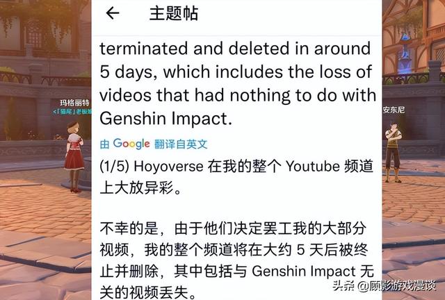Click the 上大放异彩。 translated line
Viewport: 445px width, 300px height.
click(140, 187)
